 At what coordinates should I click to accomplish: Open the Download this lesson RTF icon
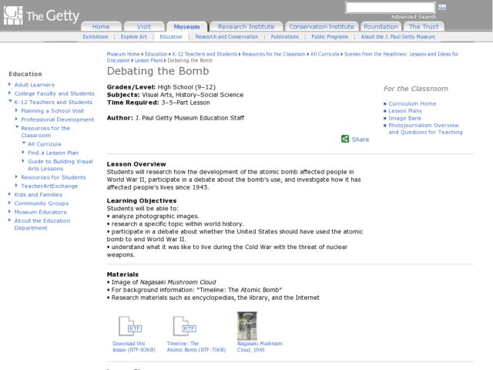(x=126, y=326)
